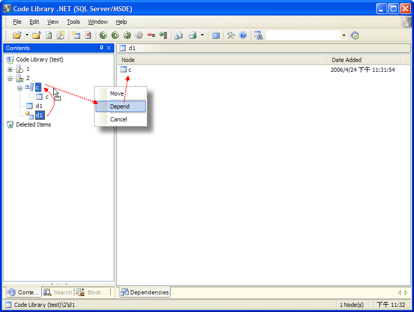The width and height of the screenshot is (414, 312).
Task: Click the red-minus collapse nodes icon
Action: pos(151,35)
